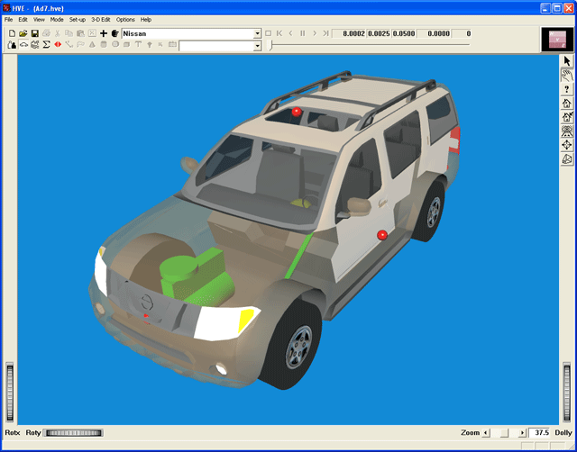Viewport: 577px width, 452px height.
Task: Open the Mode menu
Action: click(x=57, y=20)
